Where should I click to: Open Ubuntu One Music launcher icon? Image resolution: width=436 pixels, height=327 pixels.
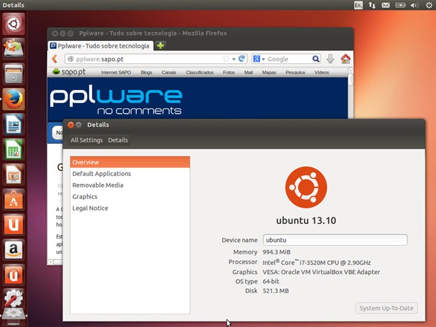14,275
